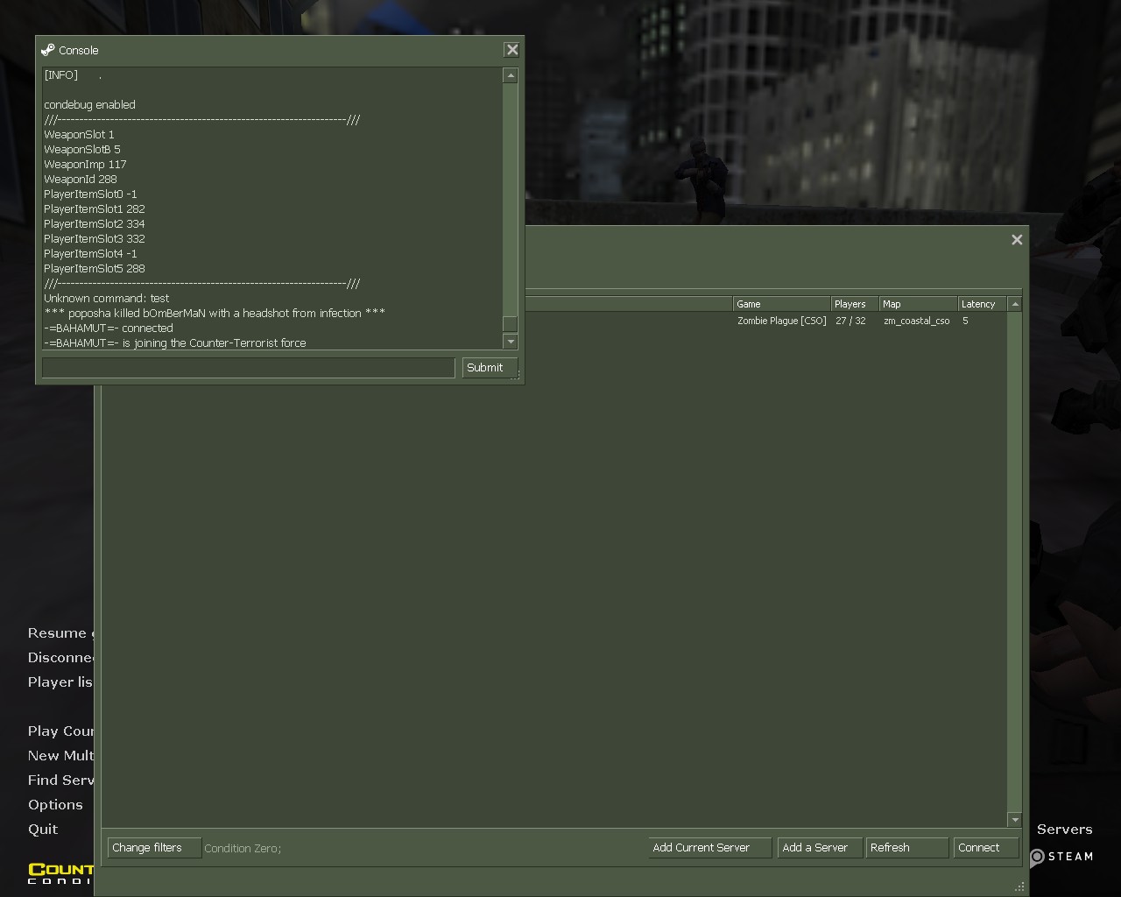Click the server list scroll up arrow
Image resolution: width=1121 pixels, height=897 pixels.
pos(1015,304)
